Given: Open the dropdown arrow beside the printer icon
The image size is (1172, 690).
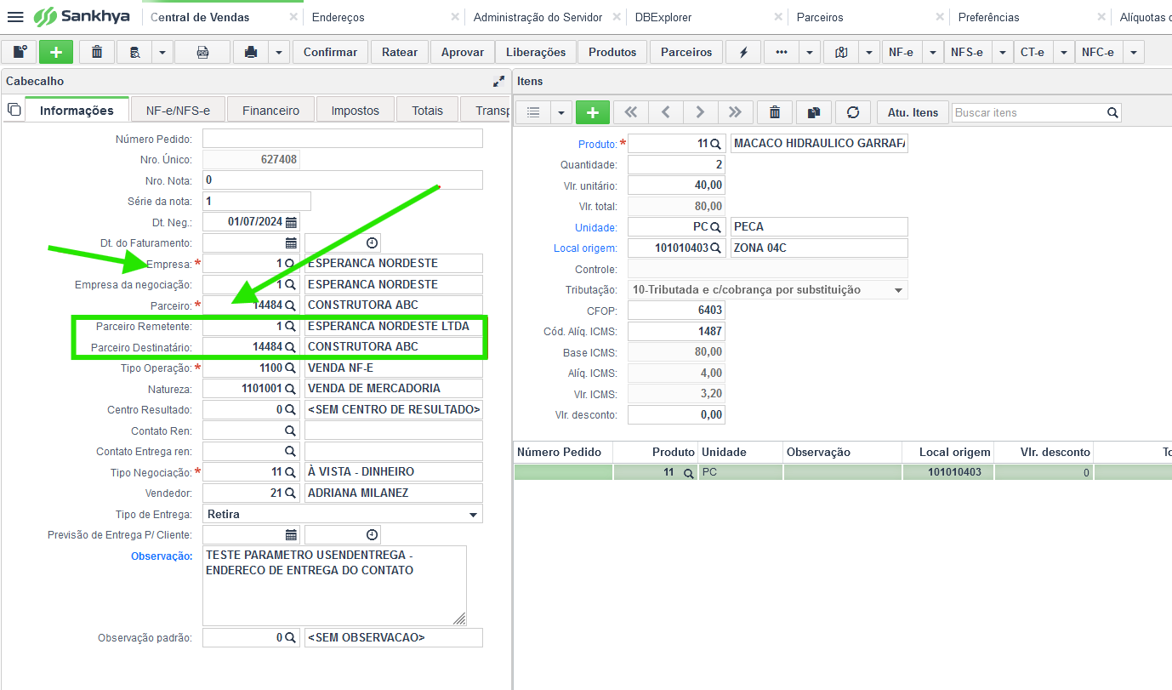Looking at the screenshot, I should point(279,52).
